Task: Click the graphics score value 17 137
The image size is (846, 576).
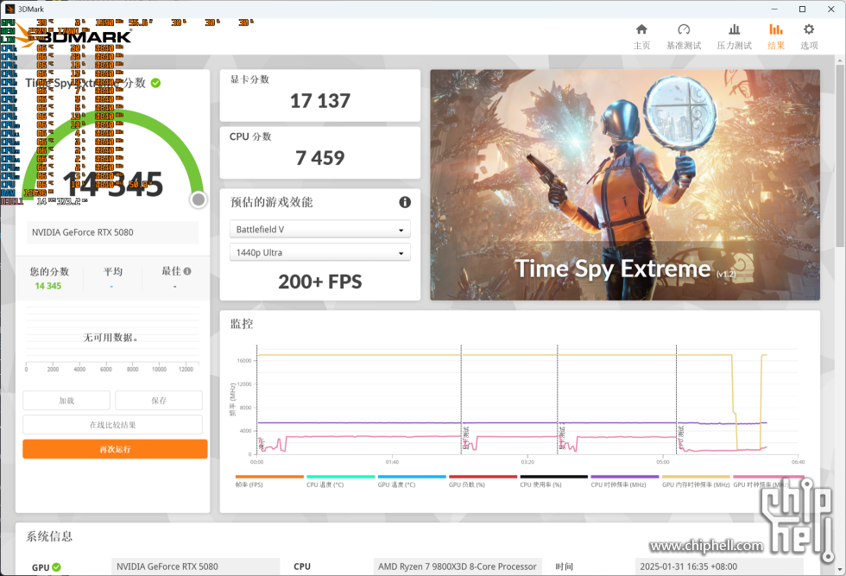Action: [x=320, y=101]
